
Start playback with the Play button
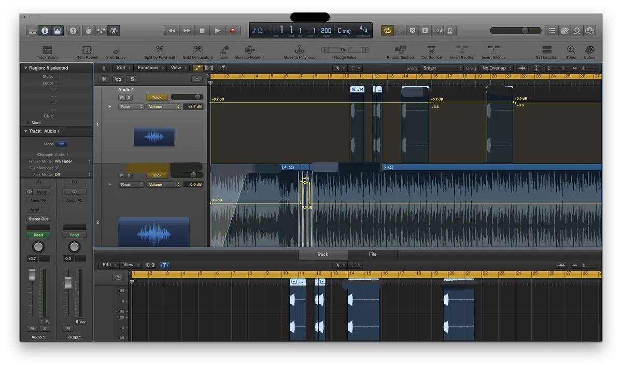click(218, 31)
